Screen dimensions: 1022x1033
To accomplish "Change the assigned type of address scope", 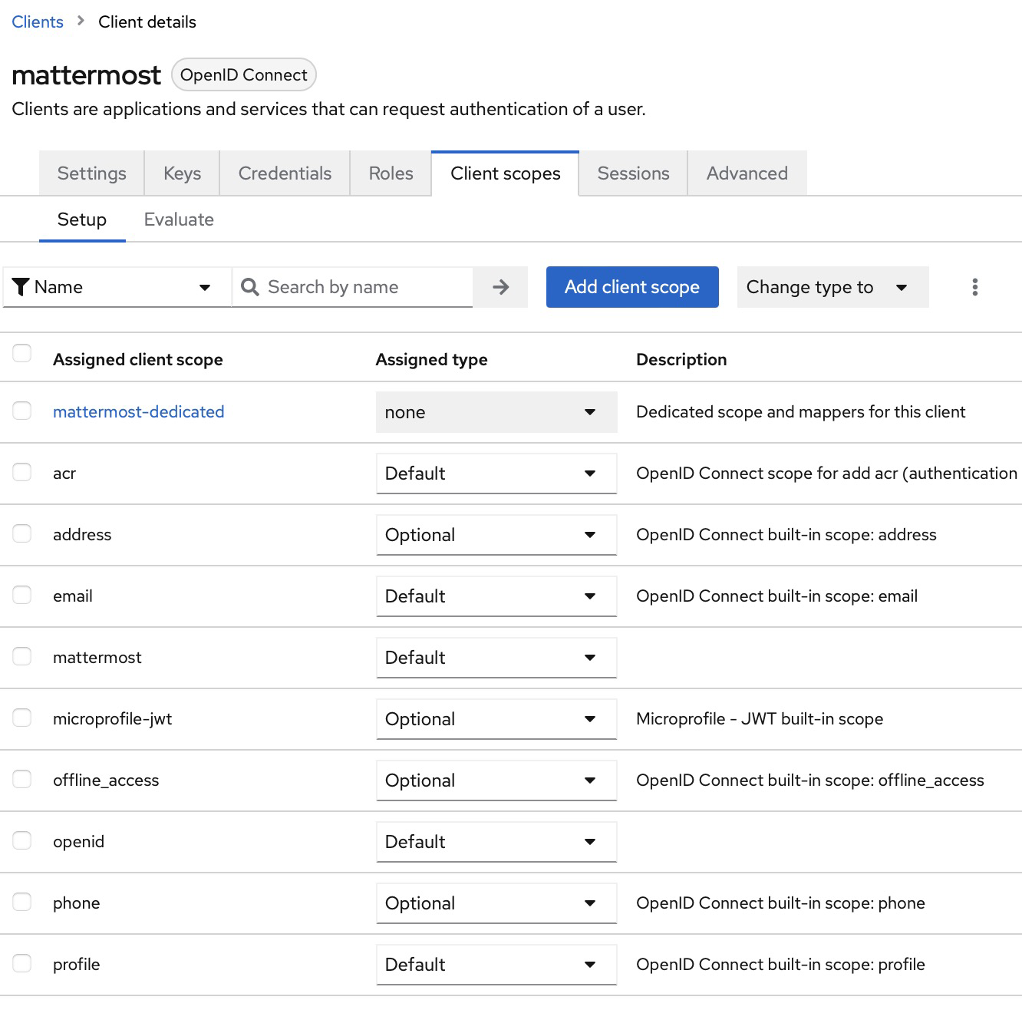I will pos(496,535).
